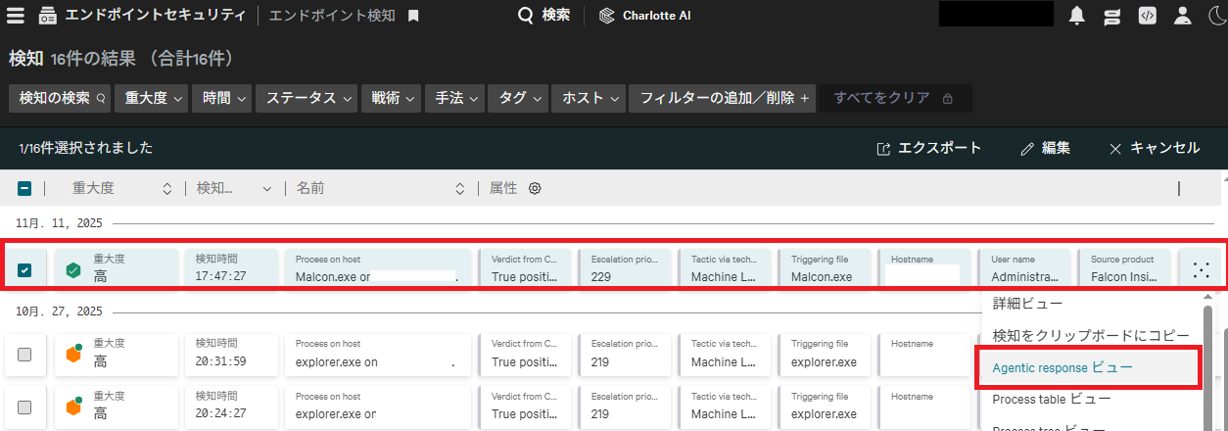Check the 20:24:27 explorer.exe detection checkbox
The height and width of the screenshot is (431, 1228).
pos(24,407)
